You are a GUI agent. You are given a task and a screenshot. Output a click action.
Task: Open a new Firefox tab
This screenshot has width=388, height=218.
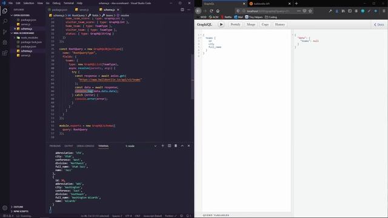pyautogui.click(x=296, y=4)
